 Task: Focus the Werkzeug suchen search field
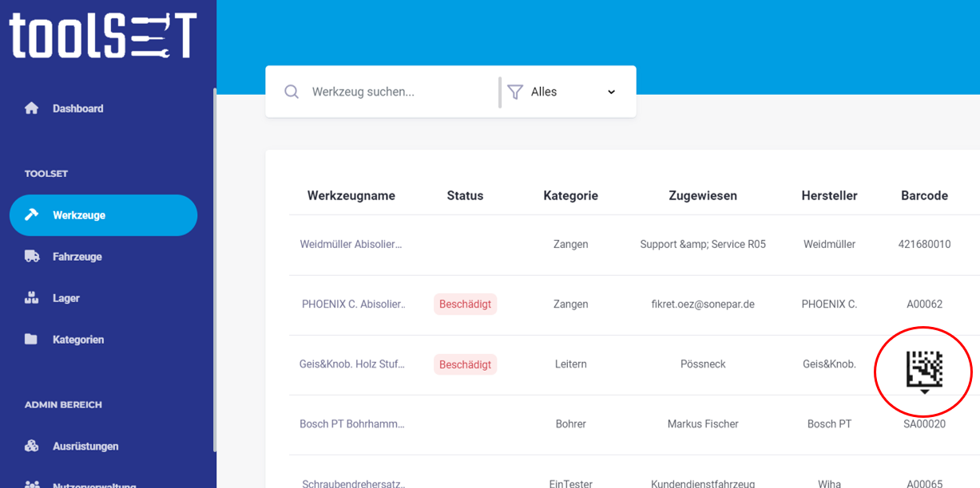point(399,92)
